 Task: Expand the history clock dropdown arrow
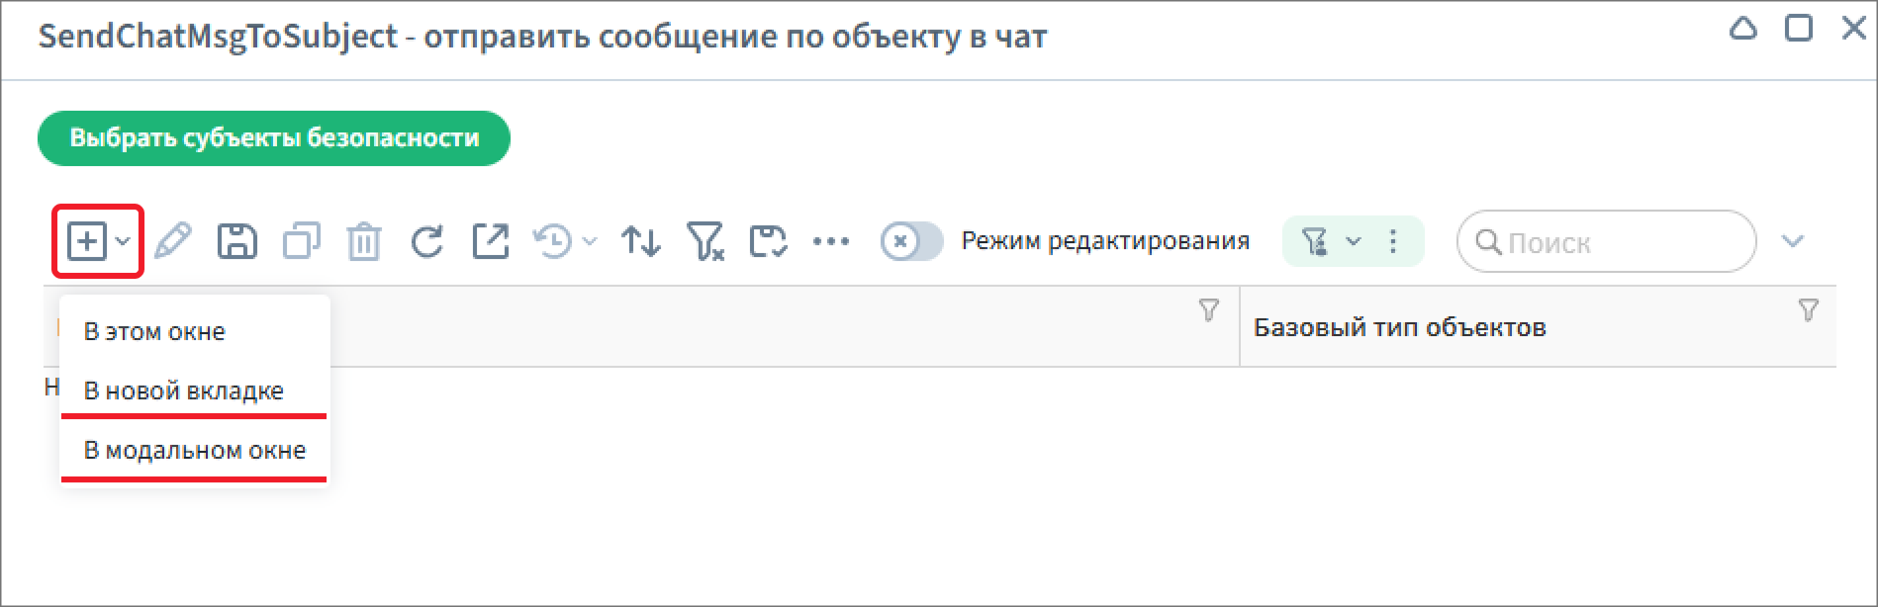pyautogui.click(x=590, y=241)
